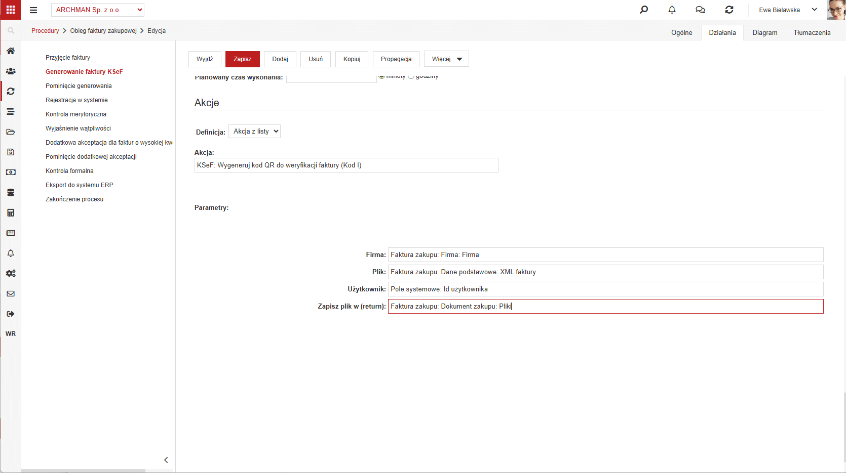Image resolution: width=846 pixels, height=473 pixels.
Task: Open the calculator icon in sidebar
Action: [x=11, y=212]
